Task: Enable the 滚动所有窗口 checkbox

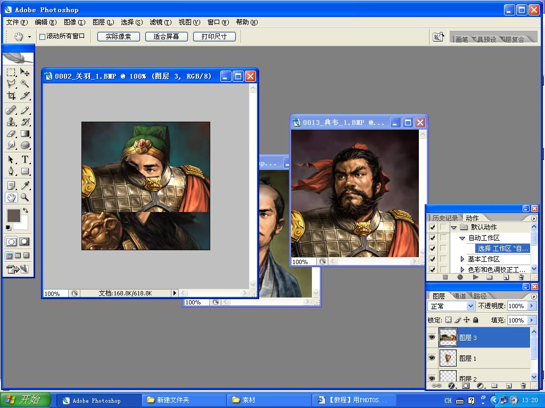Action: (x=43, y=37)
